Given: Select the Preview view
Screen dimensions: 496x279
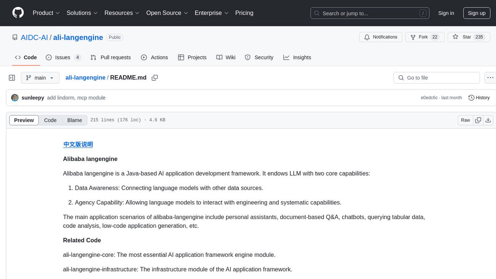Looking at the screenshot, I should tap(24, 120).
